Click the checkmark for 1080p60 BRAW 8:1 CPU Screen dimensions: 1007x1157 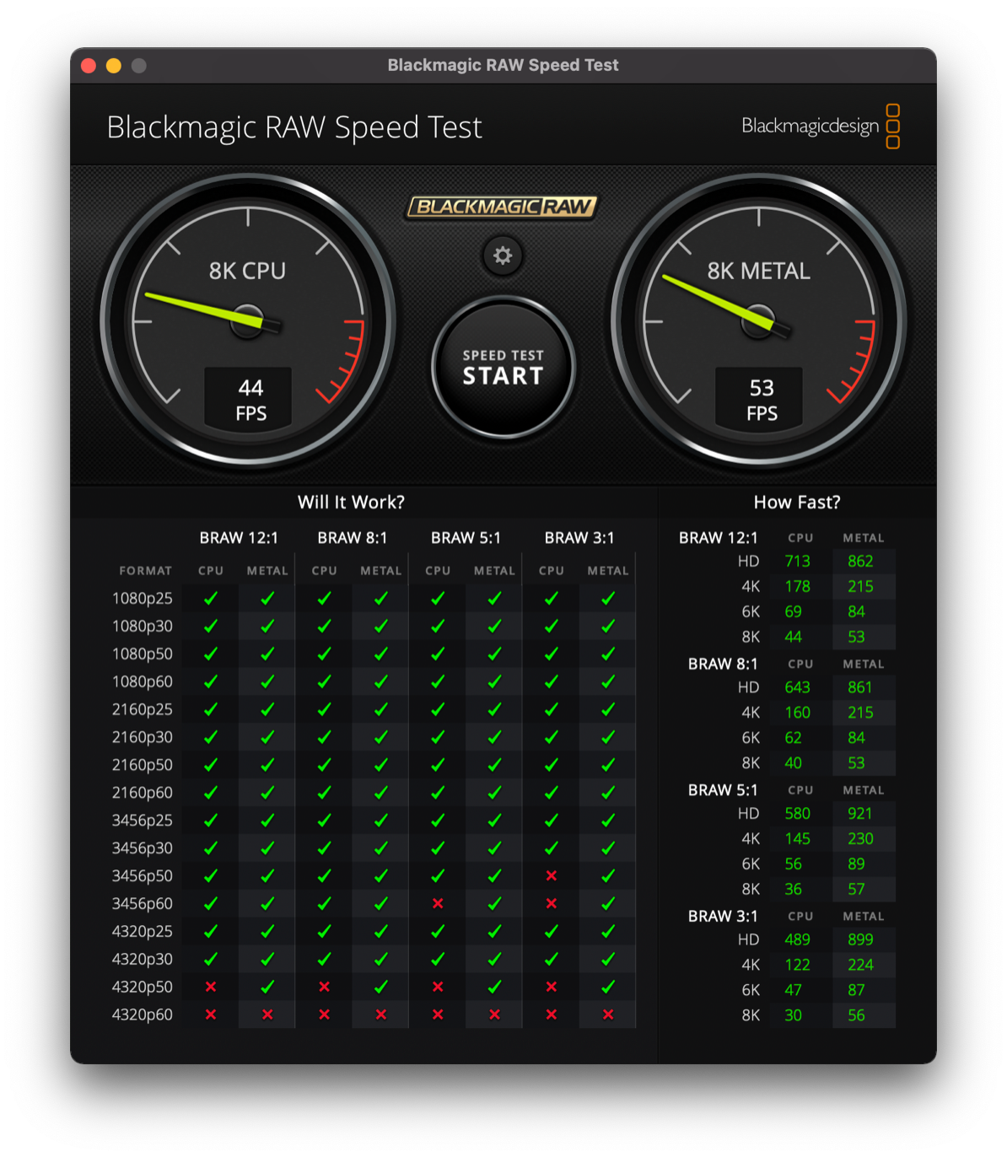pyautogui.click(x=324, y=681)
